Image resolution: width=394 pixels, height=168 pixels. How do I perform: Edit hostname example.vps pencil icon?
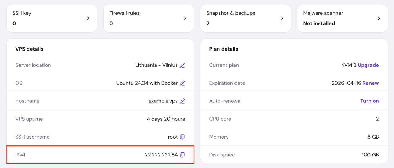coord(182,101)
